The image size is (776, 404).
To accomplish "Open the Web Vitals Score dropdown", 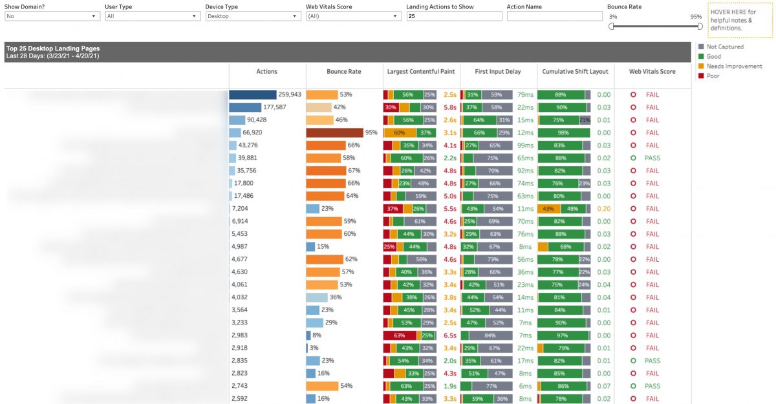I will [x=352, y=16].
